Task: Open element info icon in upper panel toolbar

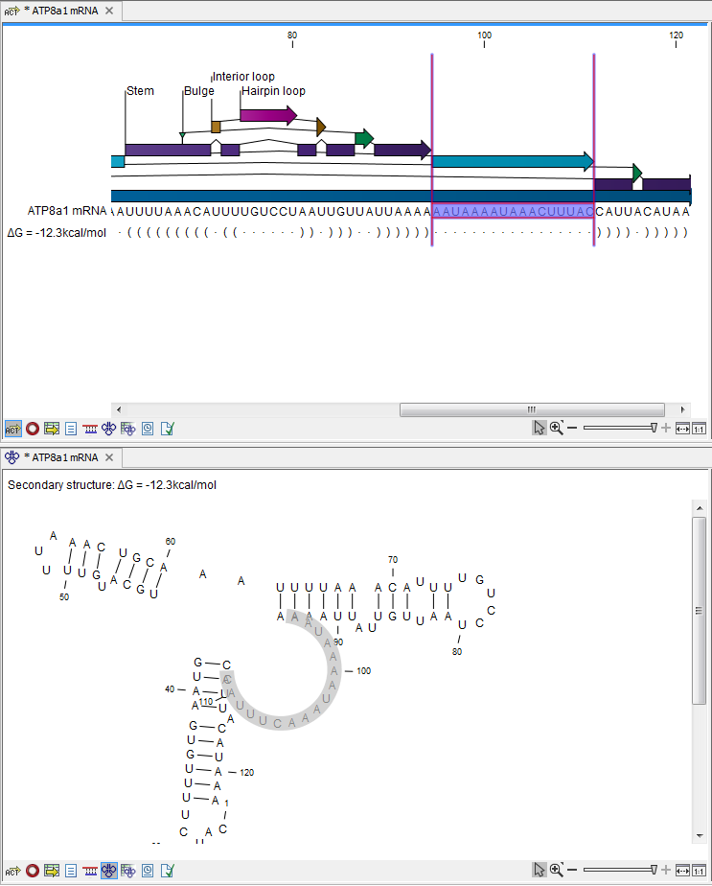Action: point(167,429)
